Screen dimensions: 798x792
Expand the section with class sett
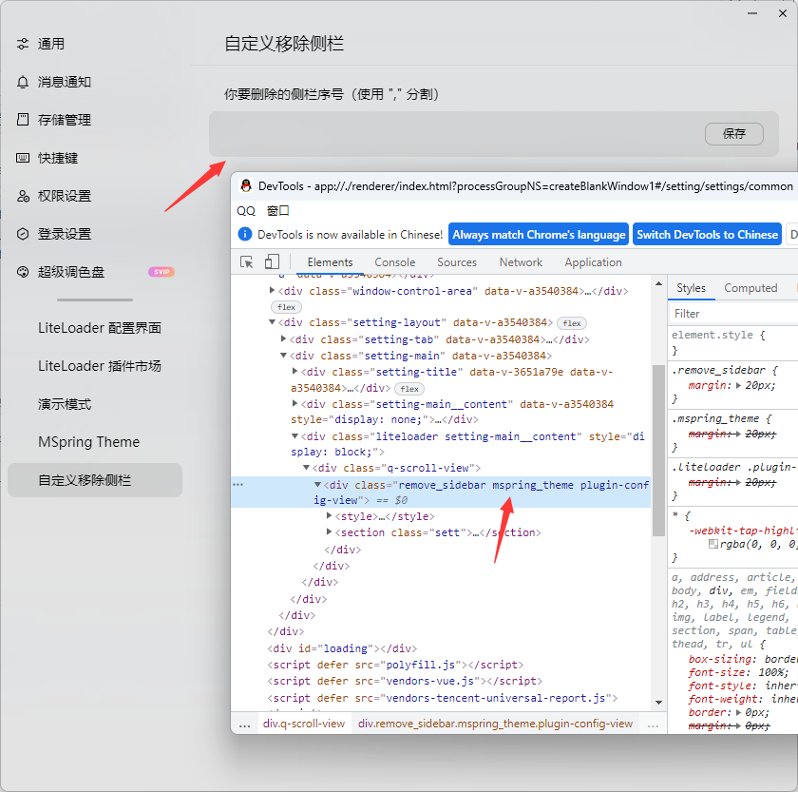point(330,531)
